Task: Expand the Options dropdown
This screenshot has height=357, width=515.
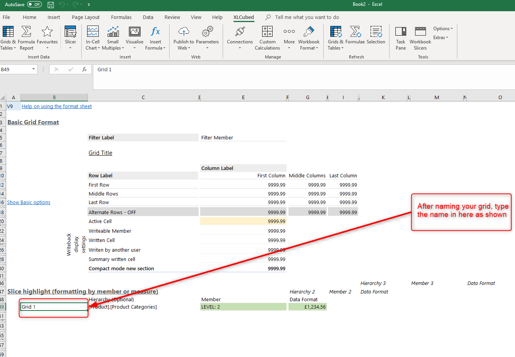Action: tap(443, 29)
